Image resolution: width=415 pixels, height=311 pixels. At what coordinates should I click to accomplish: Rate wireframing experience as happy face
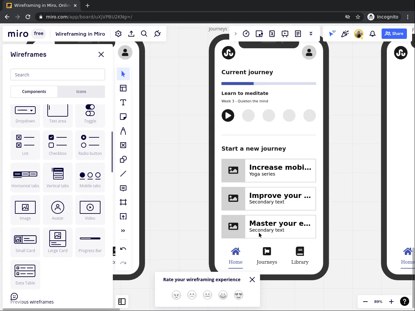pyautogui.click(x=223, y=295)
